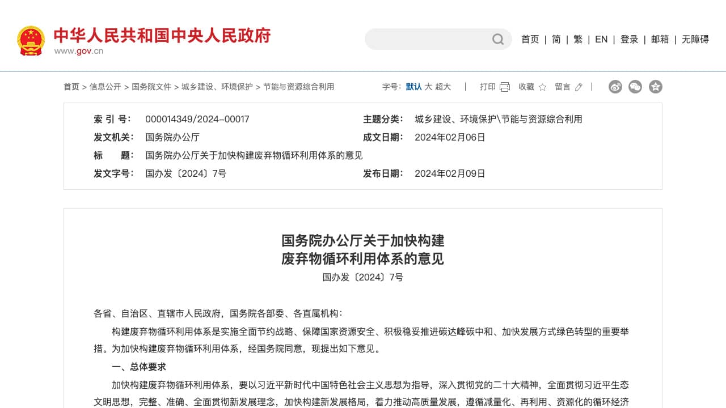Image resolution: width=726 pixels, height=408 pixels.
Task: Click the 留言 comment label
Action: 563,87
